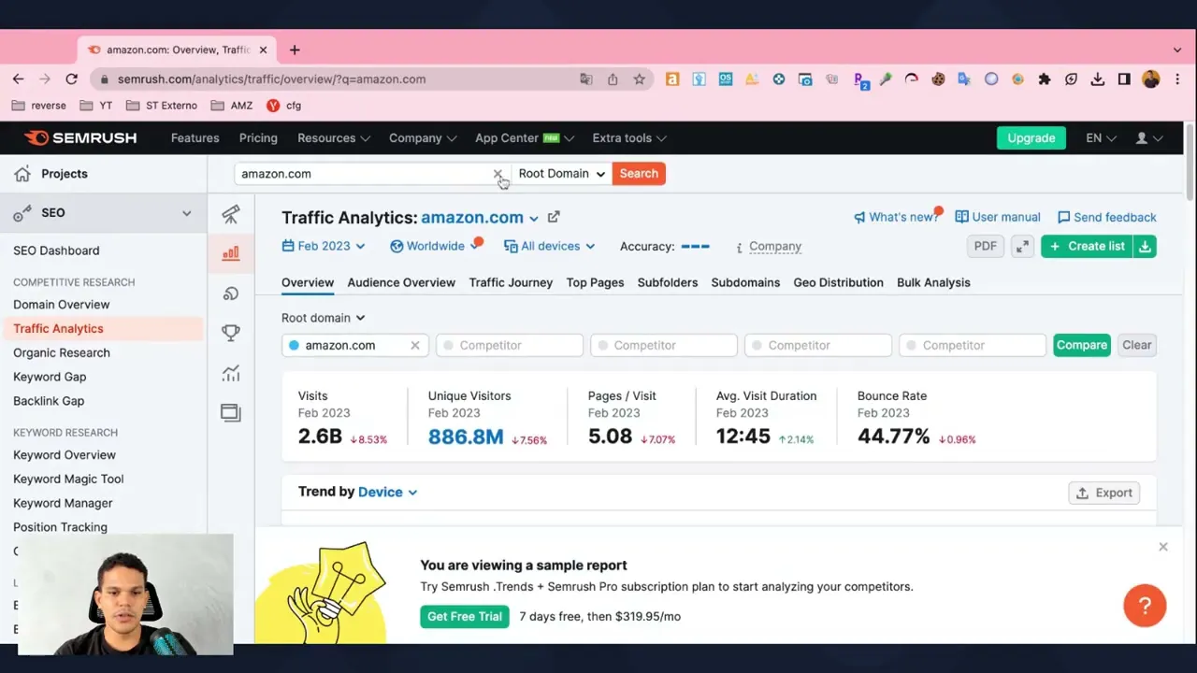Click the browser downloads icon
The height and width of the screenshot is (673, 1197).
pos(1098,79)
